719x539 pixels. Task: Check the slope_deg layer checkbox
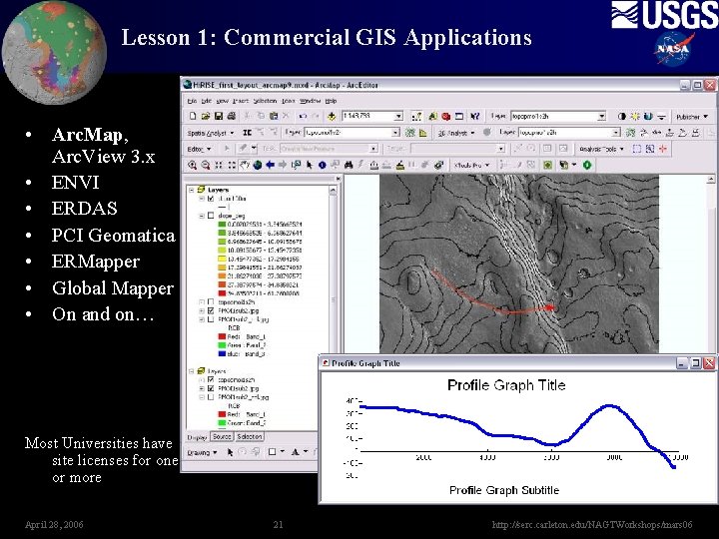pyautogui.click(x=211, y=216)
